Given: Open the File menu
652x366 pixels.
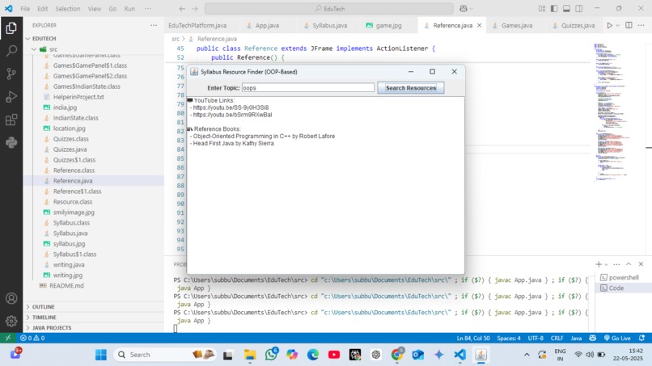Looking at the screenshot, I should pyautogui.click(x=25, y=9).
